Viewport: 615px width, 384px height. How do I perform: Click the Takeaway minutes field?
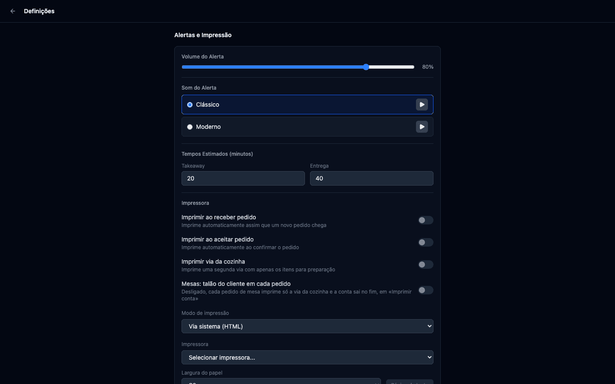(x=243, y=178)
